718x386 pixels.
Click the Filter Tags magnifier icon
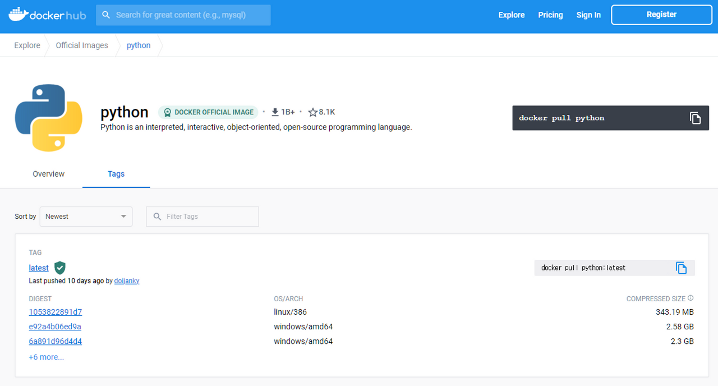tap(157, 217)
